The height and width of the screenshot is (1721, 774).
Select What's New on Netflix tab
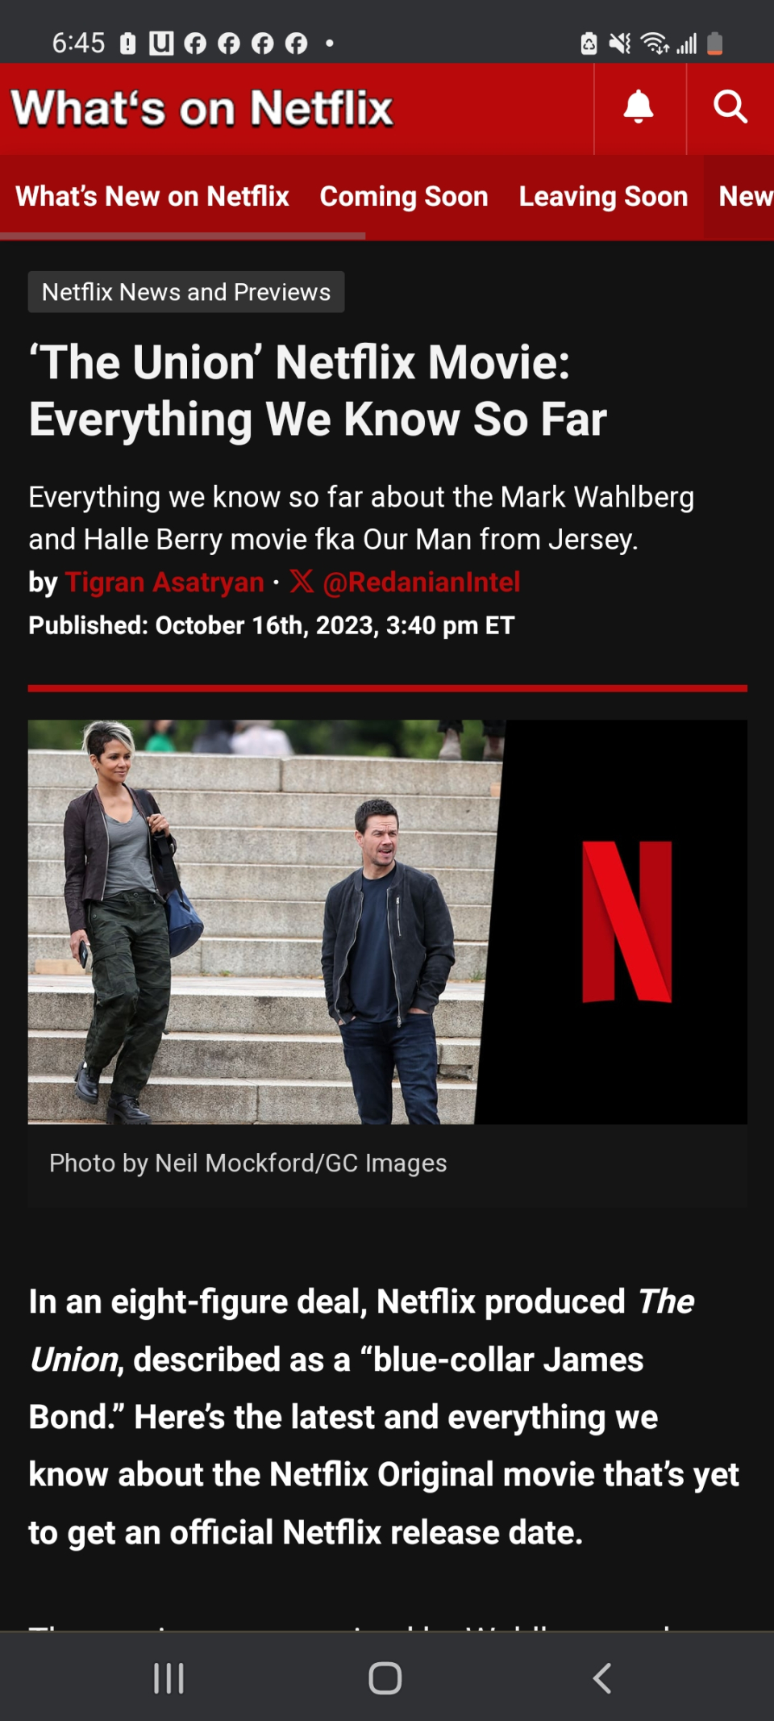pyautogui.click(x=152, y=196)
